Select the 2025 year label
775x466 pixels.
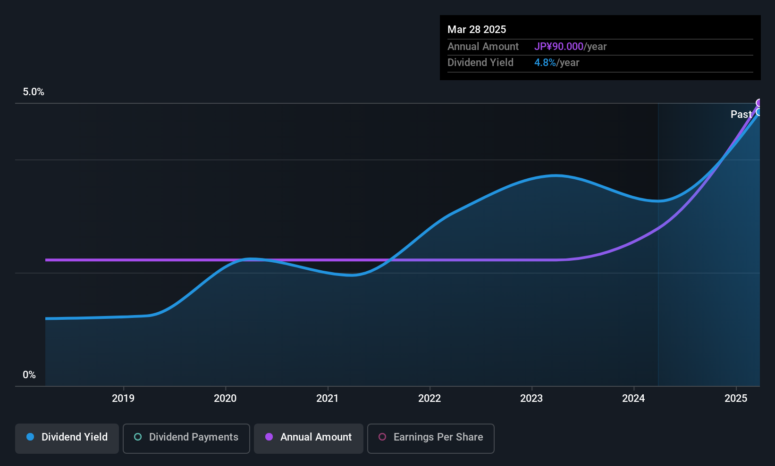click(736, 399)
